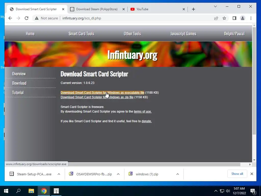Viewport: 261px width, 196px height.
Task: Open Windows taskbar search
Action: (18, 191)
